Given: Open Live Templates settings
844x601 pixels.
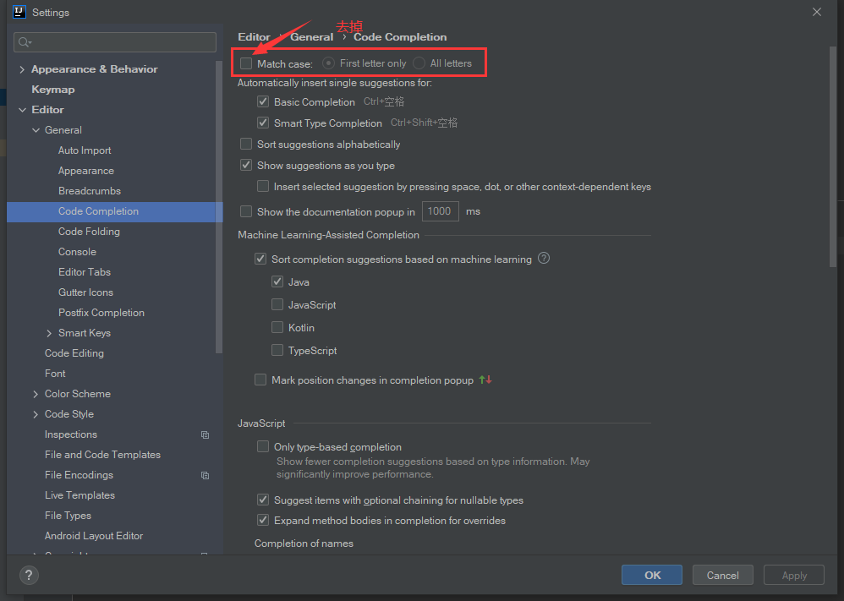Looking at the screenshot, I should (x=79, y=495).
